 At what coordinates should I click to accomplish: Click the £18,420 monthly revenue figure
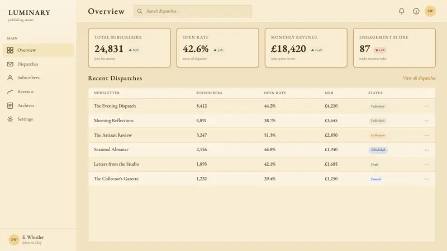pyautogui.click(x=288, y=49)
